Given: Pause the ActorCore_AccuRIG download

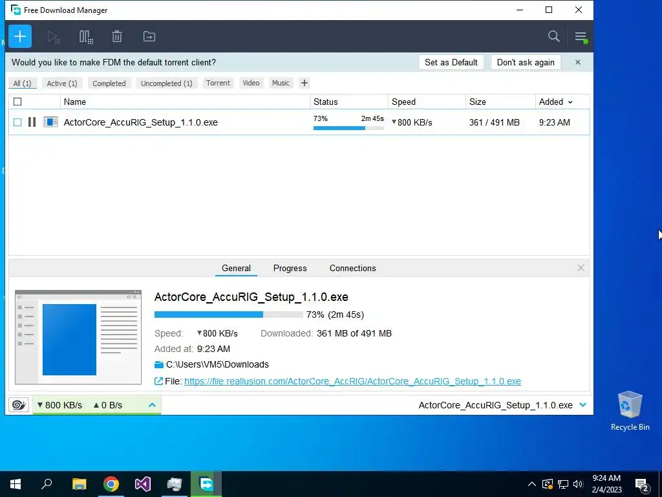Looking at the screenshot, I should coord(32,122).
